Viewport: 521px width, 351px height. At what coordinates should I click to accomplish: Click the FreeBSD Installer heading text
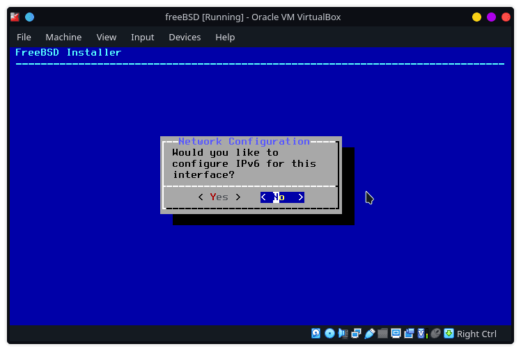tap(68, 52)
